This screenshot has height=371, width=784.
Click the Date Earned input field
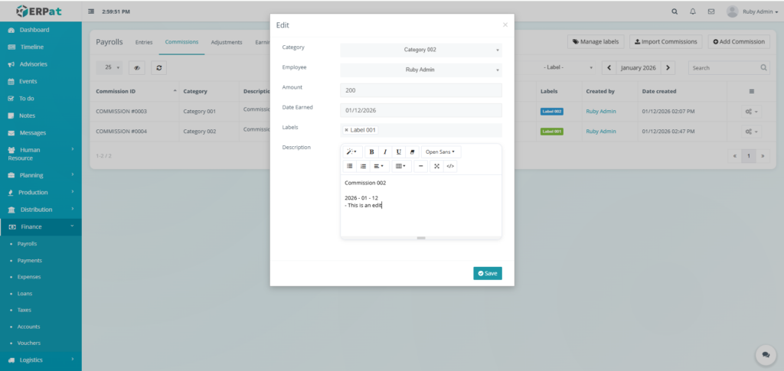pos(421,110)
